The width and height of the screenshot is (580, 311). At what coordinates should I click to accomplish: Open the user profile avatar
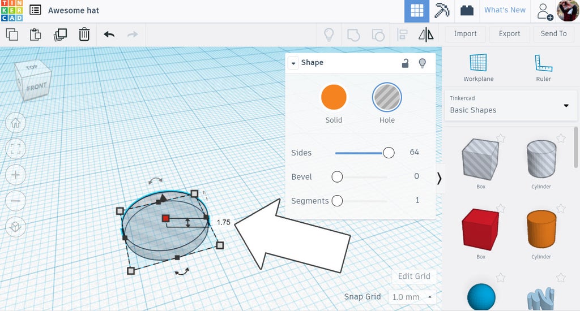click(x=568, y=11)
